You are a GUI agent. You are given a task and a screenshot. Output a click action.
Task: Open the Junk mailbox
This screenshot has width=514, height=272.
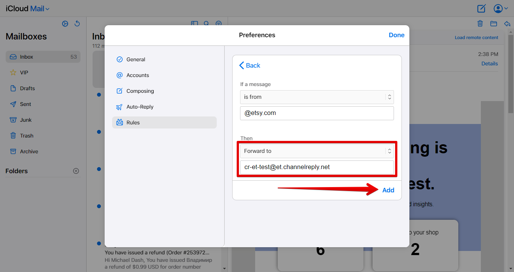[x=43, y=120]
